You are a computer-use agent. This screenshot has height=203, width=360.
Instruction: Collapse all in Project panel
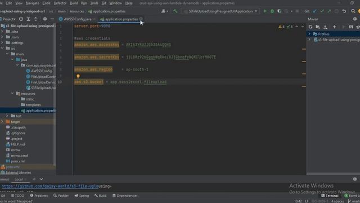click(x=35, y=19)
